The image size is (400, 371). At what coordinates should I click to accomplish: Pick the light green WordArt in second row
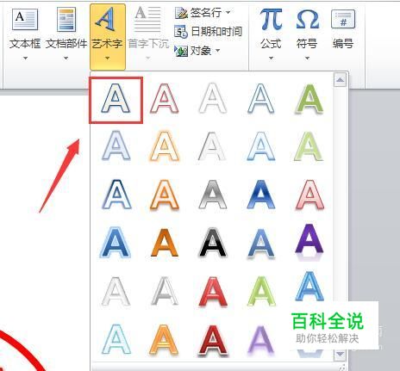tap(309, 145)
